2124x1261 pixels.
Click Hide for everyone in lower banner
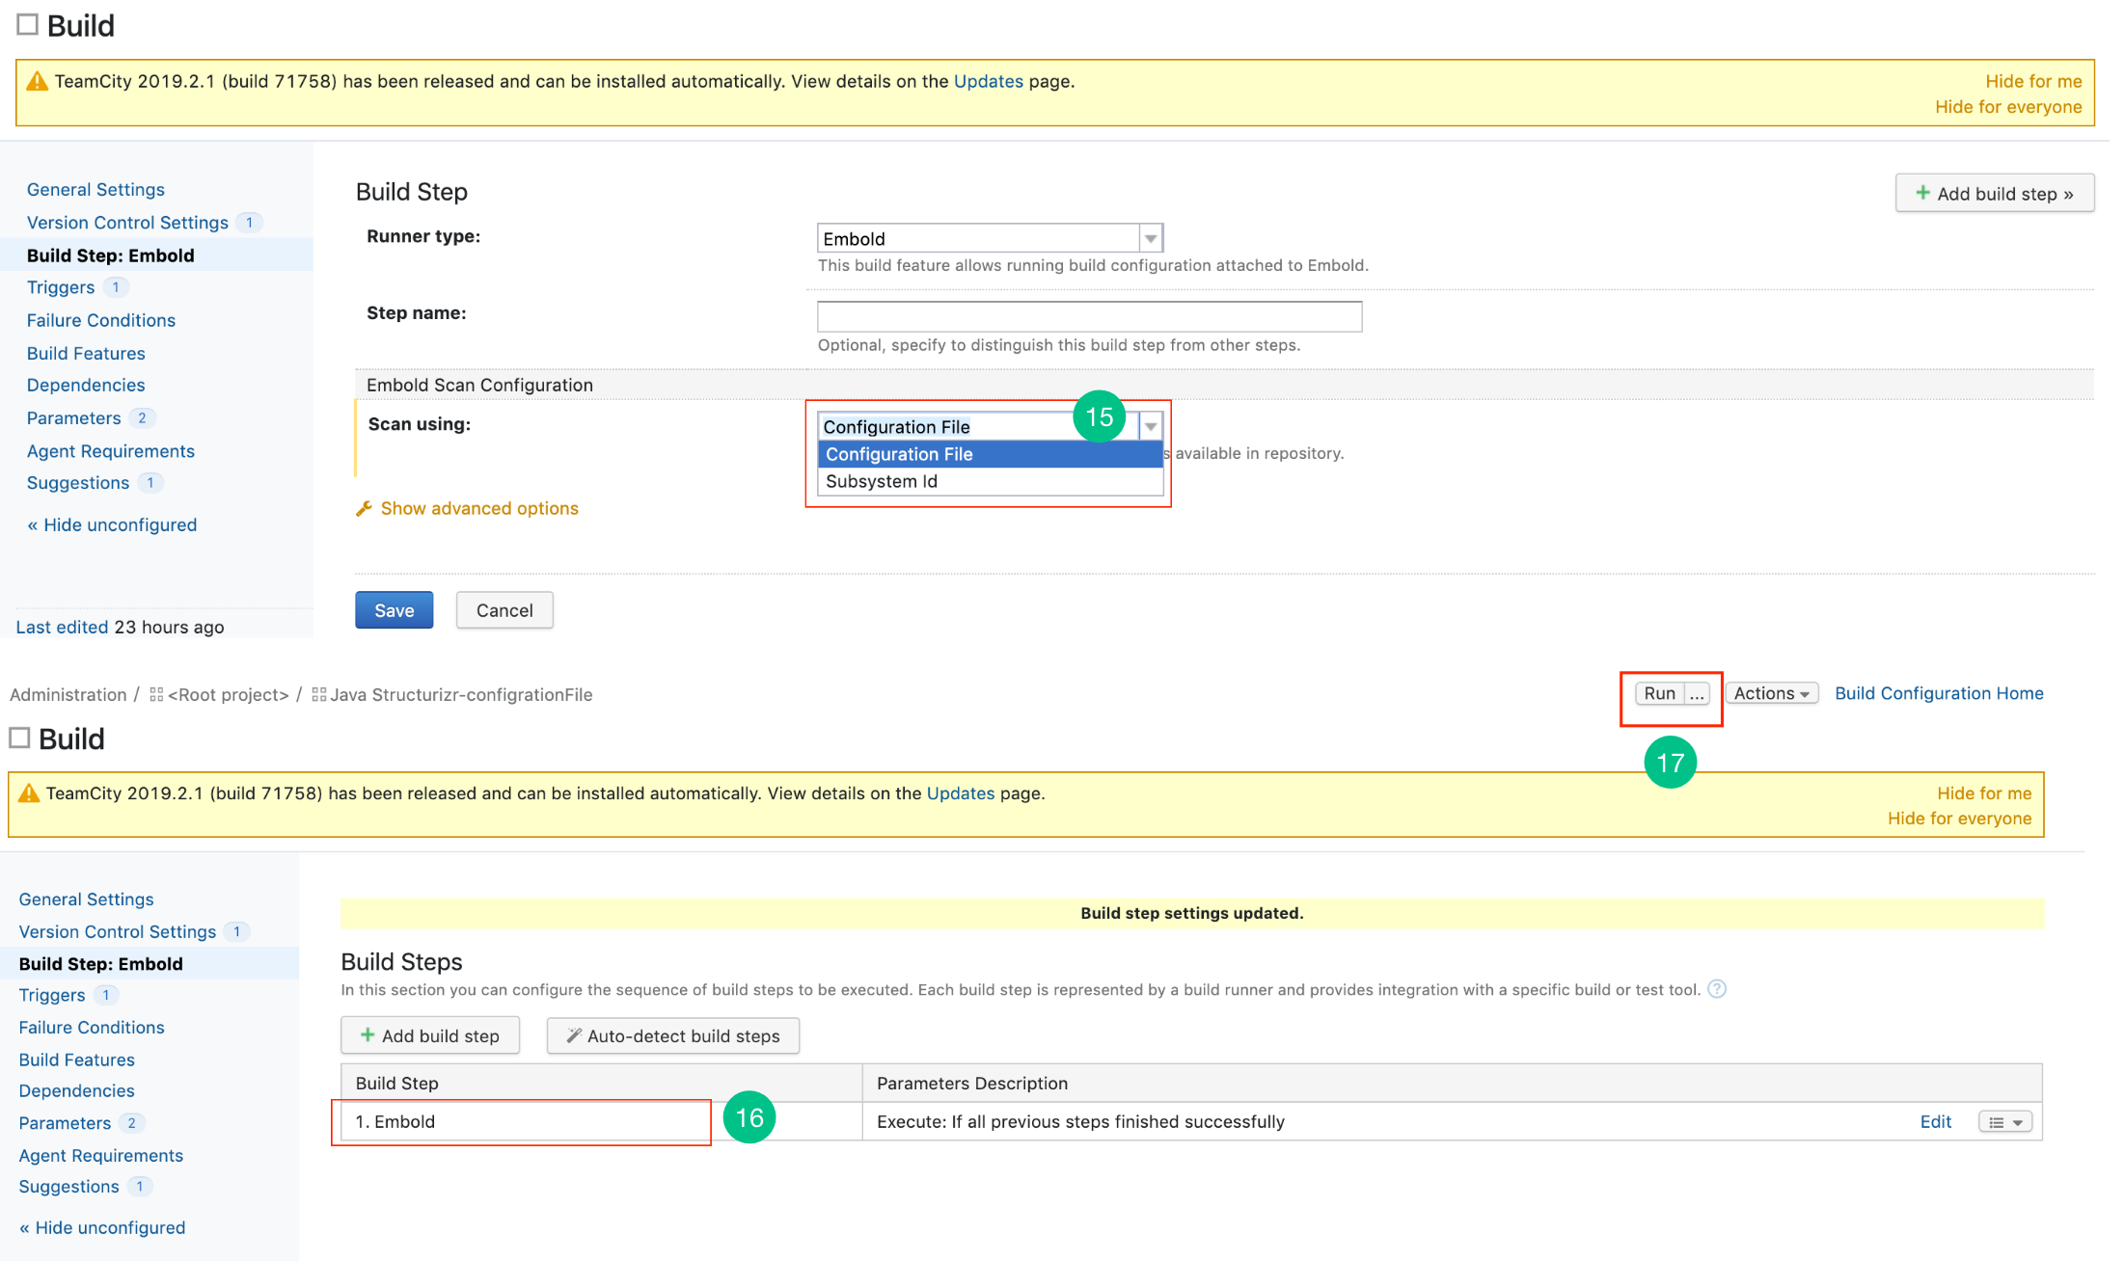[x=1959, y=818]
